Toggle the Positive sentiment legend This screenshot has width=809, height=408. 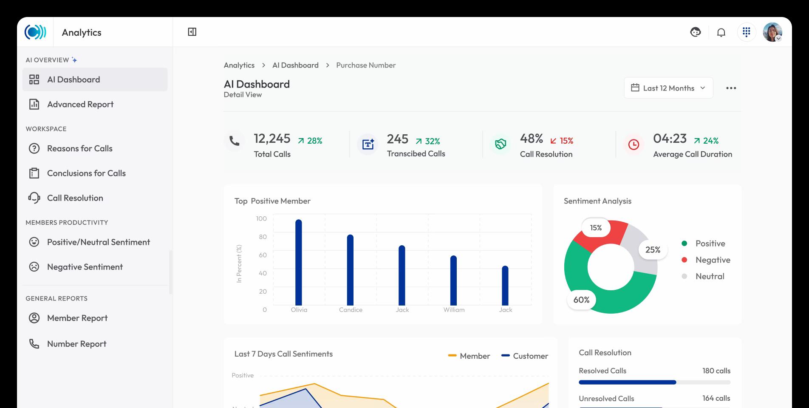point(703,244)
